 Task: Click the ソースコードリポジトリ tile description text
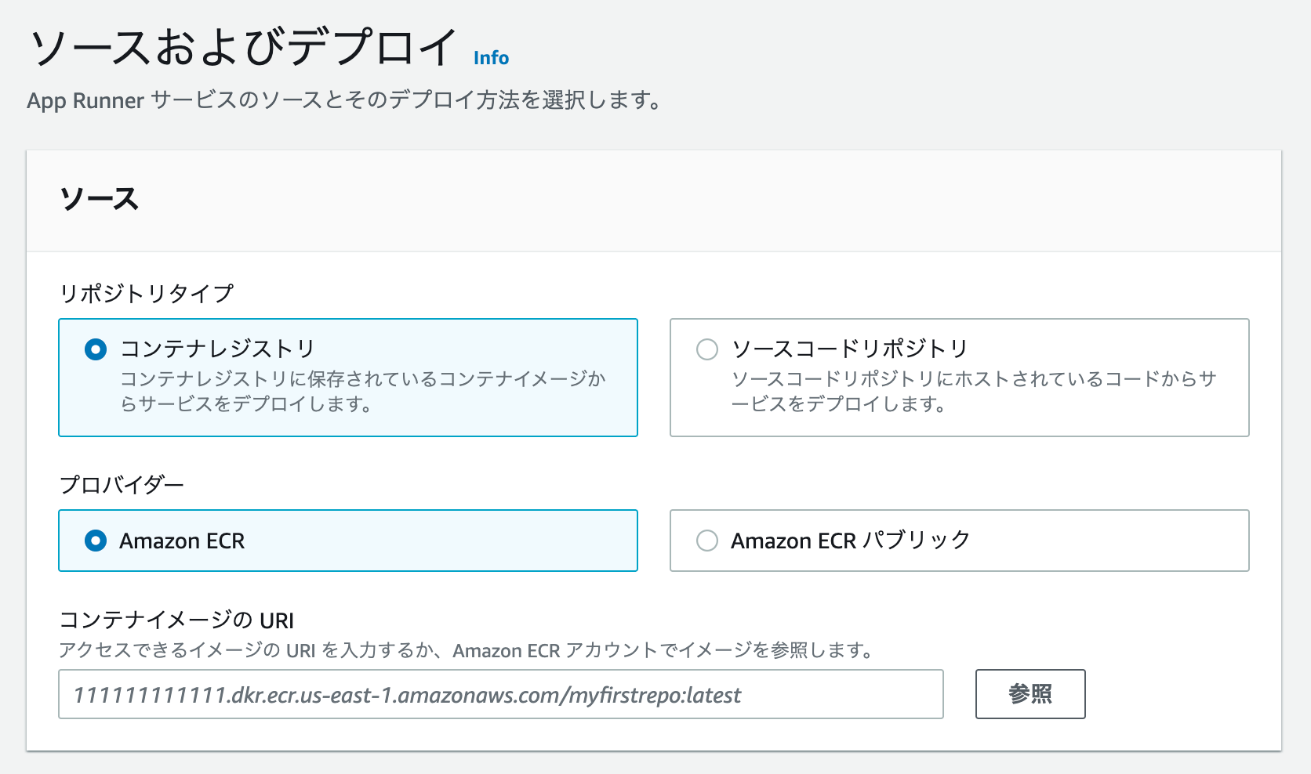click(974, 392)
